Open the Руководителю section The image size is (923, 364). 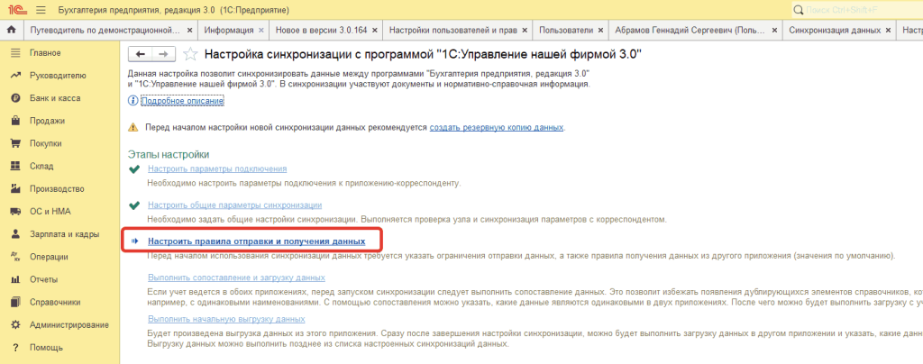58,76
